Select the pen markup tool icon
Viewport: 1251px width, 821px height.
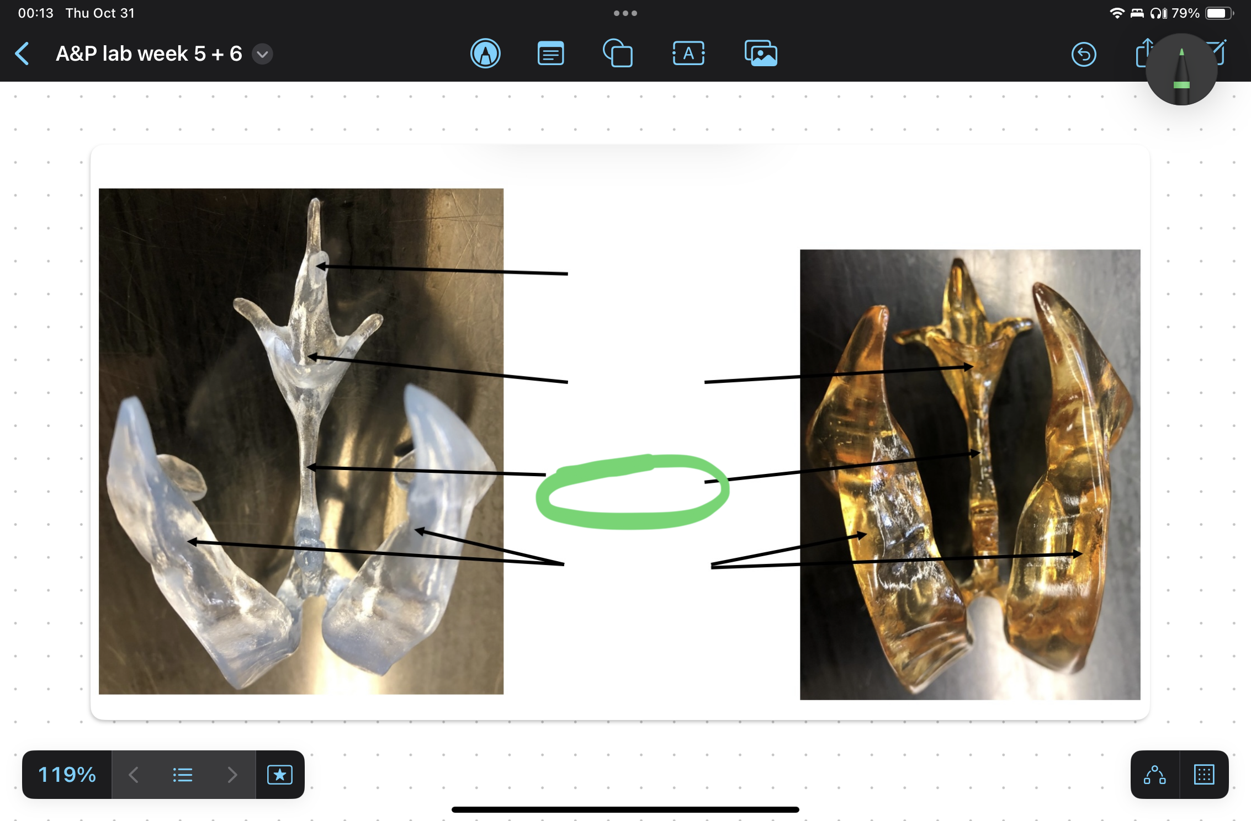(485, 54)
